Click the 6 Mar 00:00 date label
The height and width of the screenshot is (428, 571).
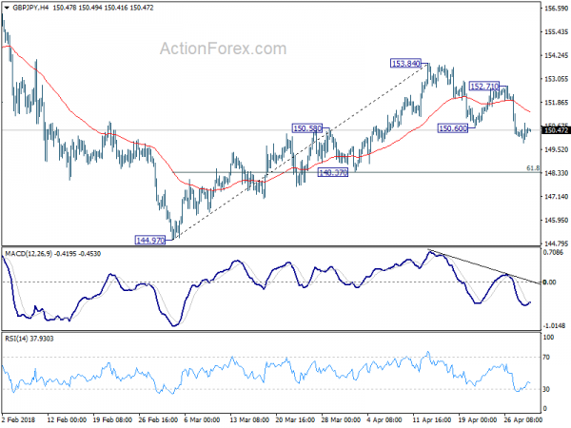[202, 419]
